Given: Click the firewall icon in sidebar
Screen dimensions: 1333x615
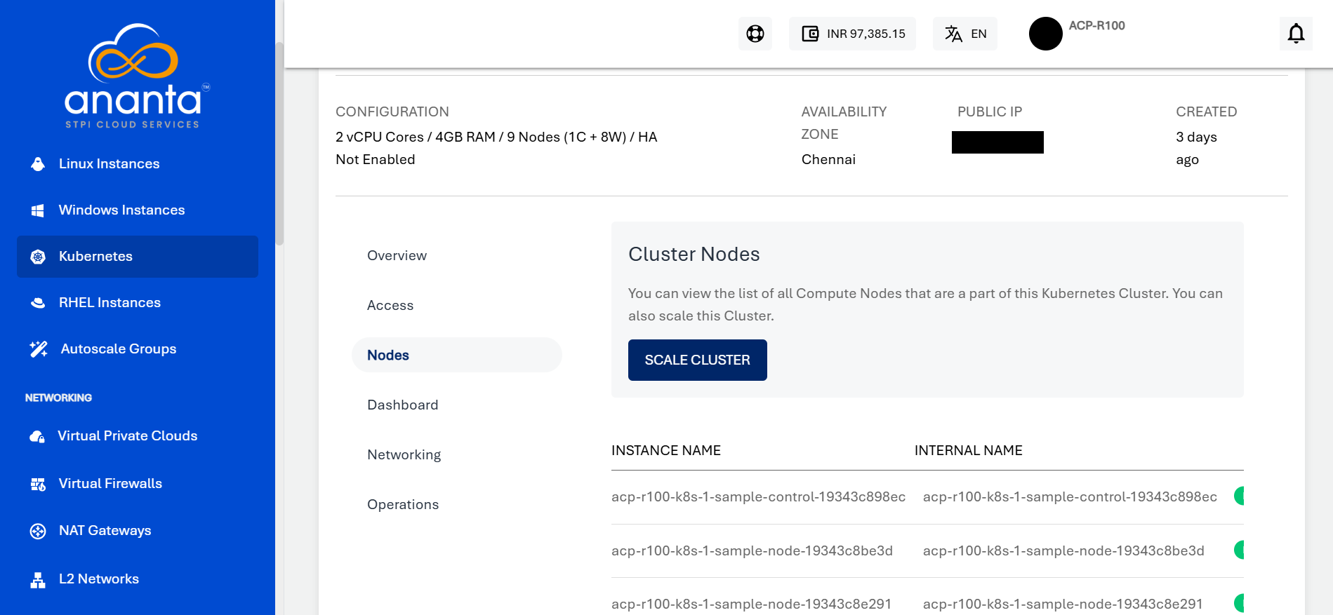Looking at the screenshot, I should [38, 484].
